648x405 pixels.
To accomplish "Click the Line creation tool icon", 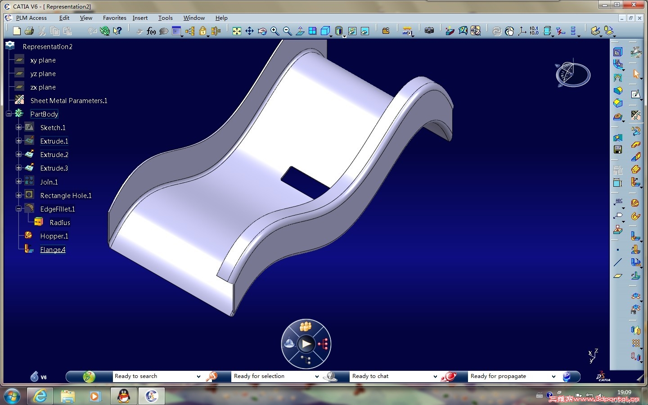I will pos(618,262).
